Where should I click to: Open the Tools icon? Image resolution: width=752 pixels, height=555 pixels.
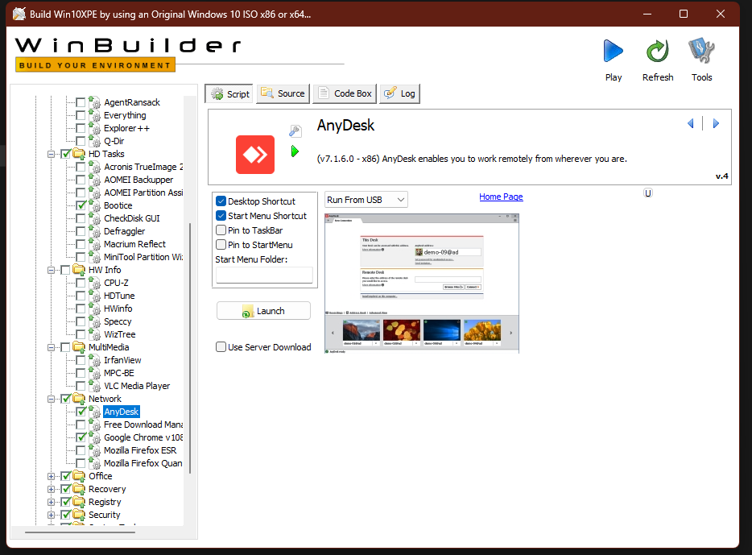pyautogui.click(x=701, y=52)
